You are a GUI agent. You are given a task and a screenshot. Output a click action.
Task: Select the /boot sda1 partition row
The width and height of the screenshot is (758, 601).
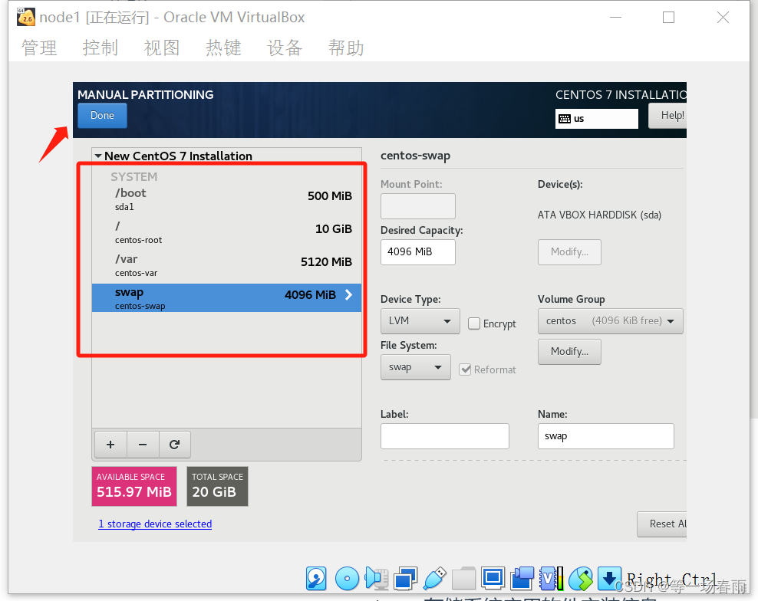click(227, 199)
